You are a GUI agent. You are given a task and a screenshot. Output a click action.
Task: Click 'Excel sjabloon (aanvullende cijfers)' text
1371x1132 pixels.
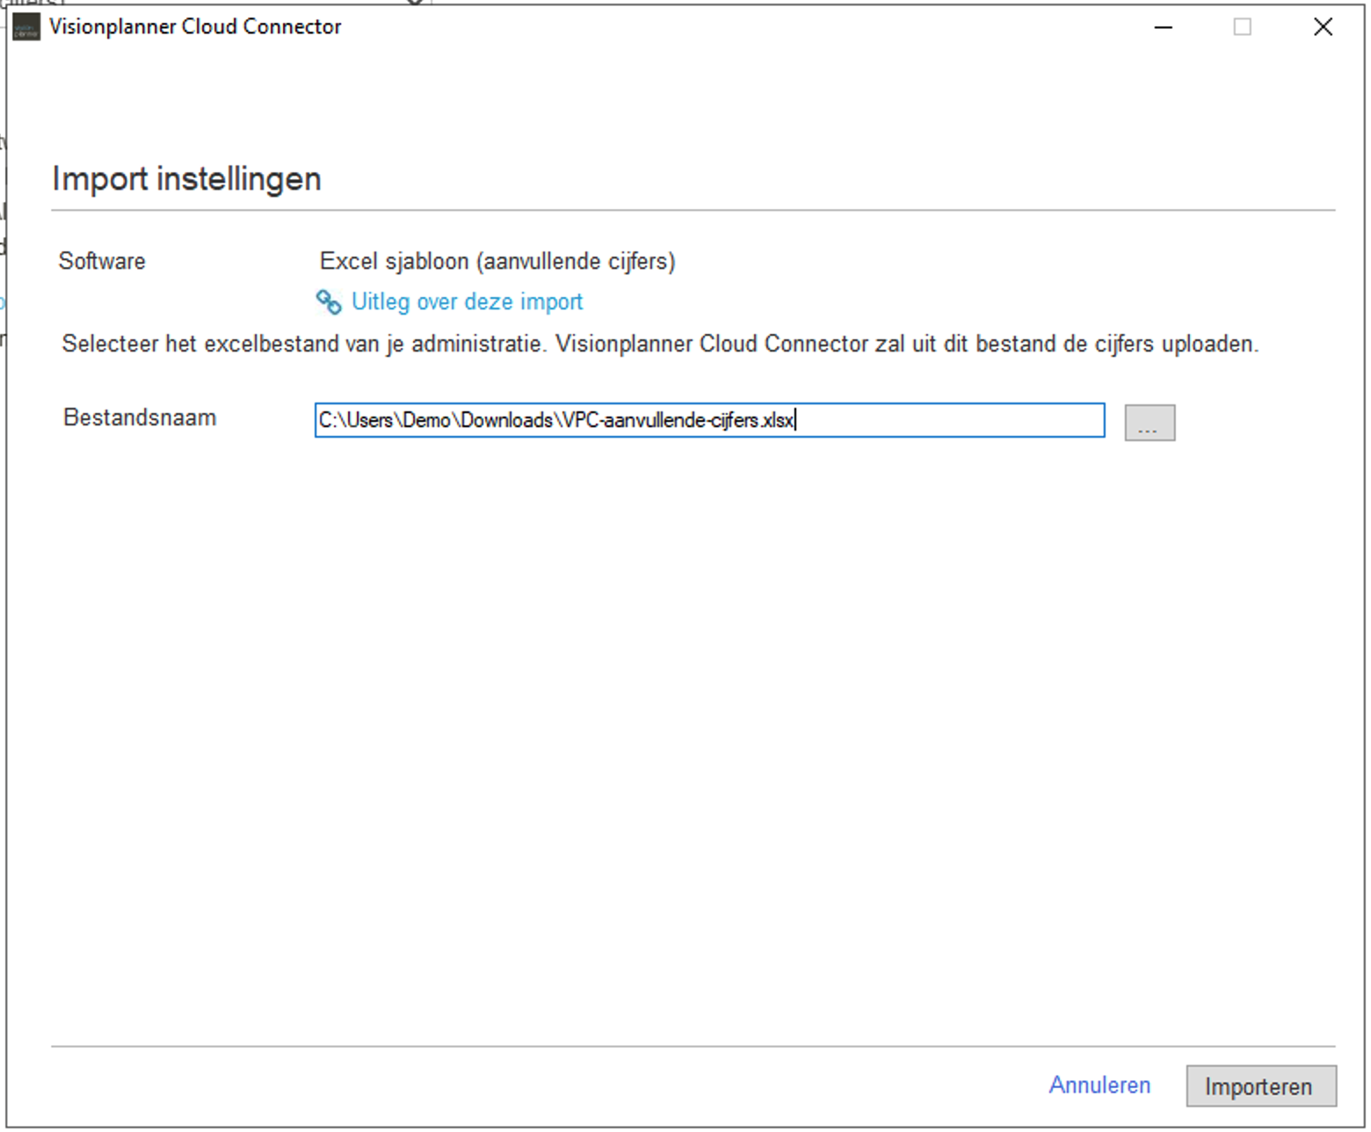point(497,262)
